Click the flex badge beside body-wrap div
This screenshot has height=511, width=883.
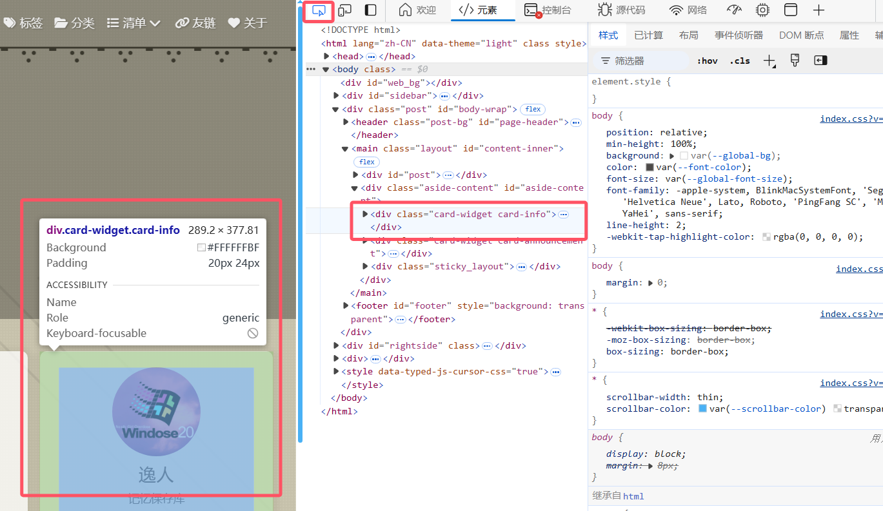pyautogui.click(x=532, y=109)
